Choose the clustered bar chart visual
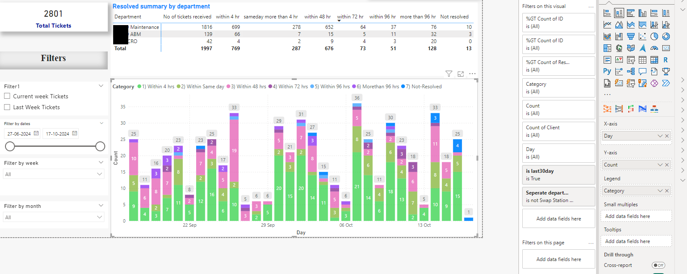The width and height of the screenshot is (687, 274). coord(631,13)
